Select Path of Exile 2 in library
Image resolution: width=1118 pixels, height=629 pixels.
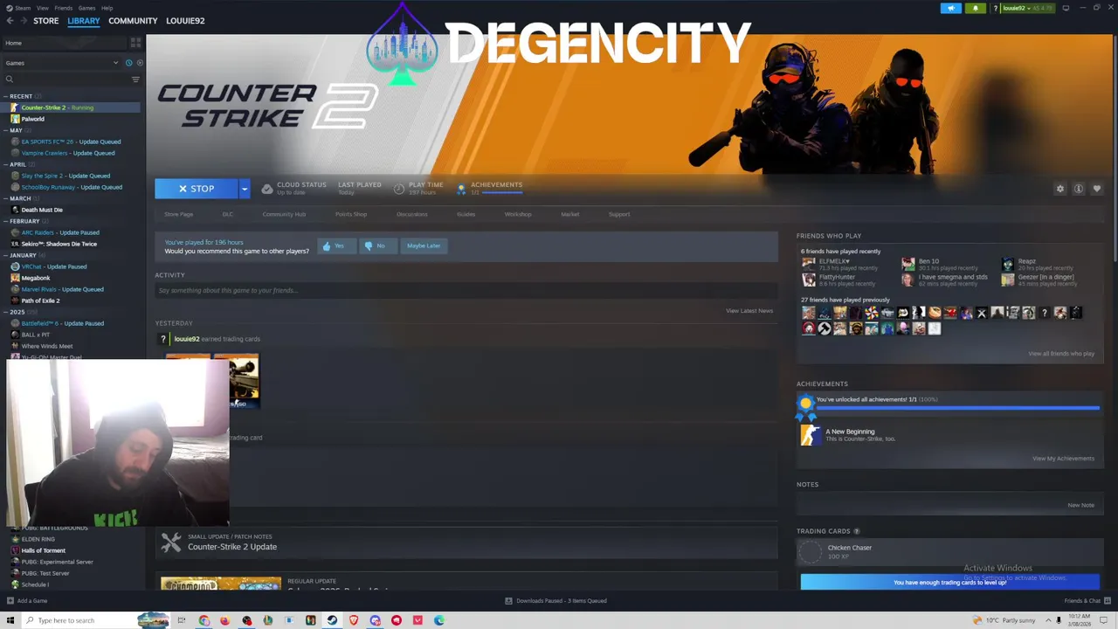40,301
